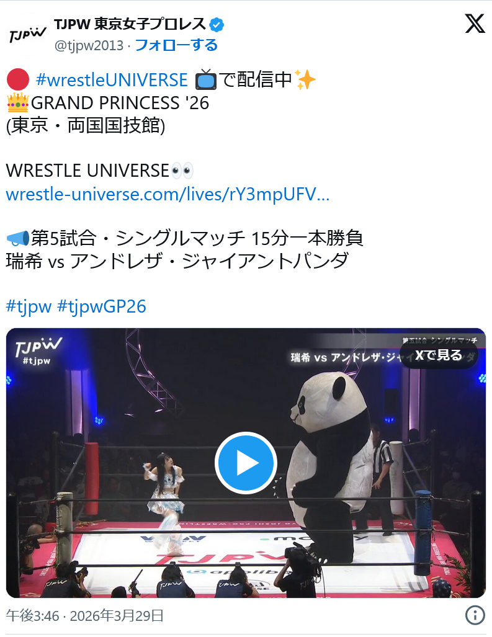Screen dimensions: 492x637
Task: Click the tweet timestamp 午後3:46
Action: point(32,616)
